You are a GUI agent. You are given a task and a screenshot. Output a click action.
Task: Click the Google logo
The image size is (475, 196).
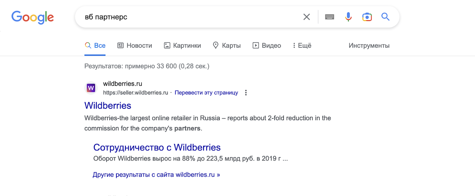(x=32, y=17)
